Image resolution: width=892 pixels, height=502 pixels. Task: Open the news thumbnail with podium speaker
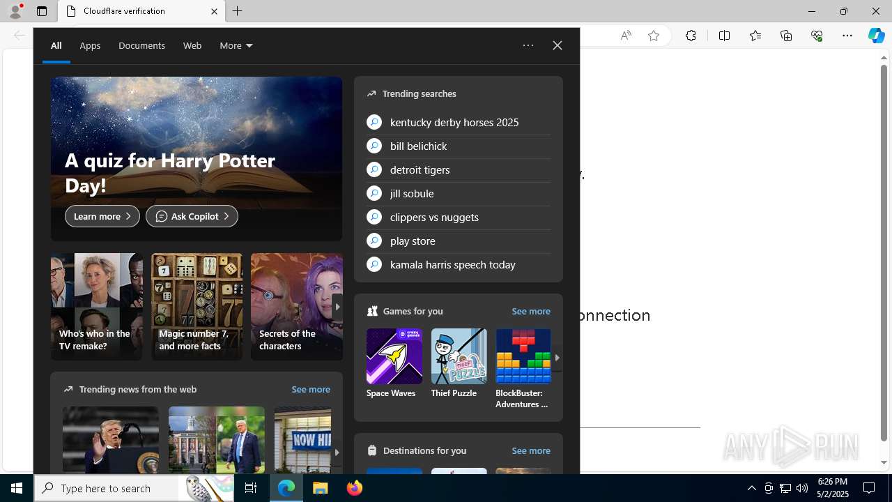click(110, 440)
